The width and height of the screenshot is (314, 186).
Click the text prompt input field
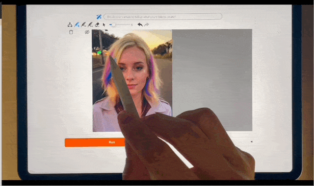tap(162, 17)
